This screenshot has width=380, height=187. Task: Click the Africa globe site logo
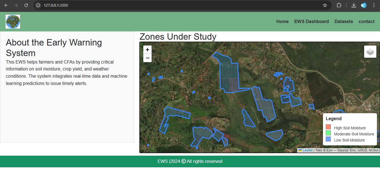pos(13,22)
